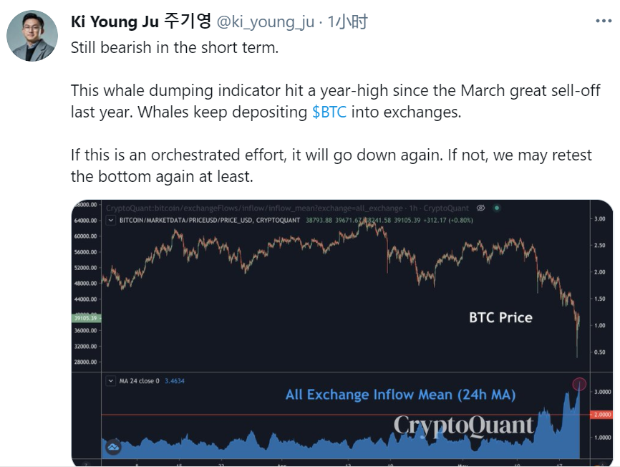
Task: Click the $BTC cashtag link
Action: tap(329, 112)
